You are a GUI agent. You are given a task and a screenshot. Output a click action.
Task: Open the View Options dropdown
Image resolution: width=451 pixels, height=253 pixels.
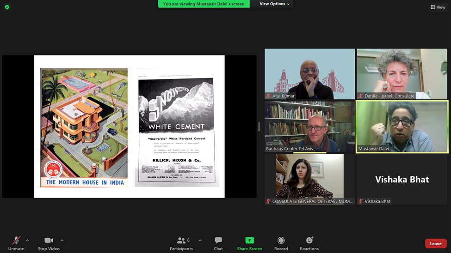point(274,4)
